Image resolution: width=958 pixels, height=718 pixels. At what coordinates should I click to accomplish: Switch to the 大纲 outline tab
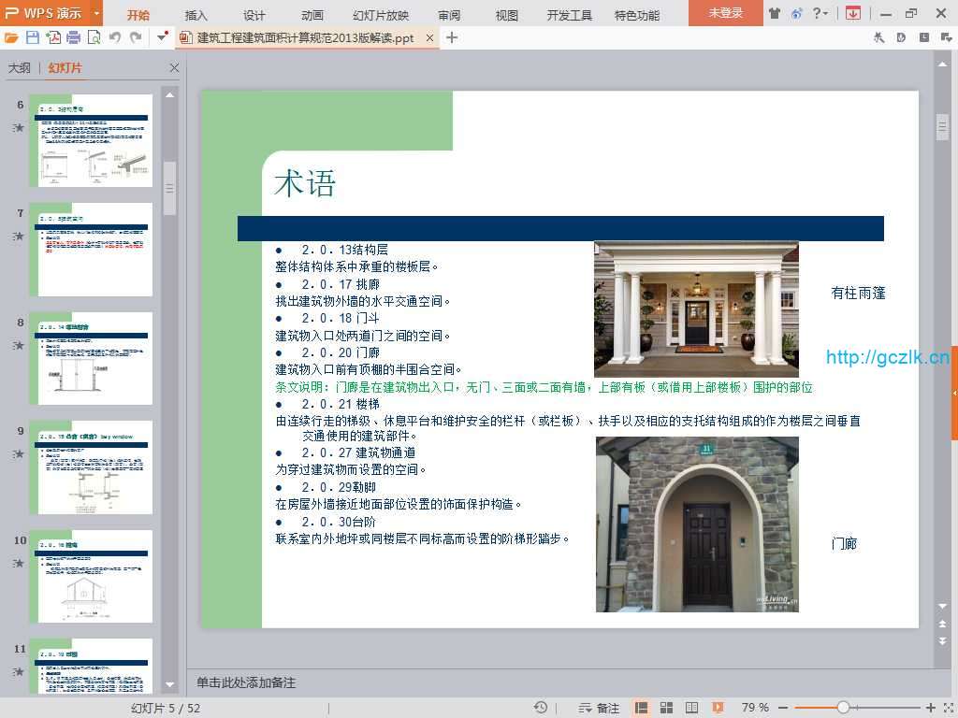19,68
